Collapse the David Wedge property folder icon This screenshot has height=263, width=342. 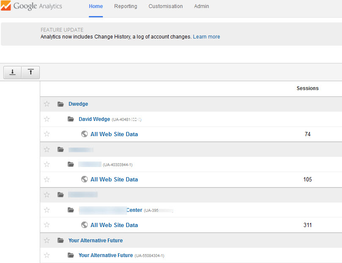coord(71,119)
